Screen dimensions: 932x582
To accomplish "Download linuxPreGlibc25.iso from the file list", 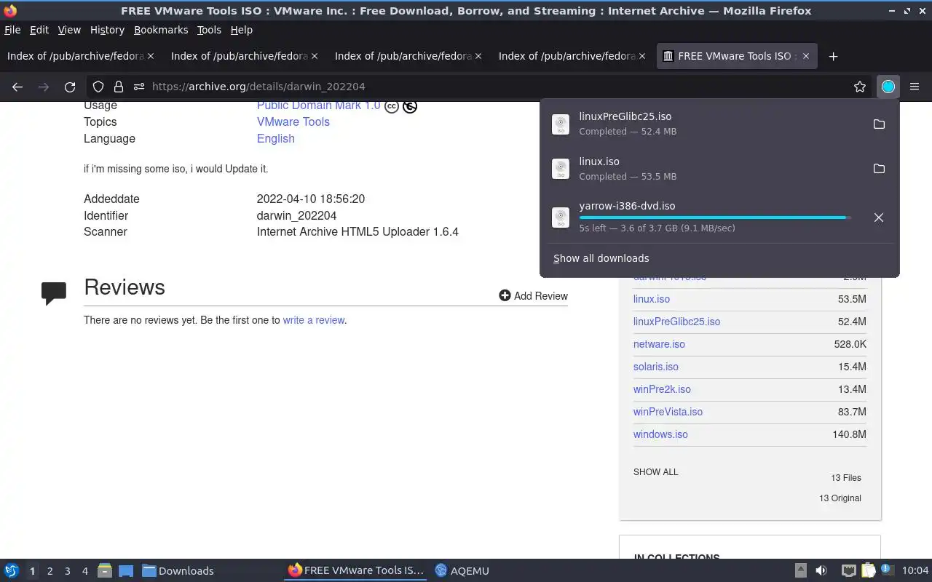I will coord(676,322).
